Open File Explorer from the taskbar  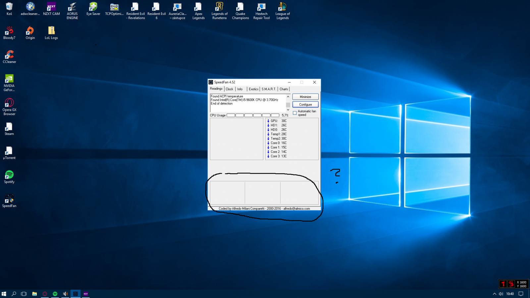tap(34, 294)
